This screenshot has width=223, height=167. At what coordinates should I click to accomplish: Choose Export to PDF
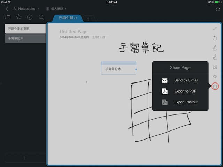180,91
